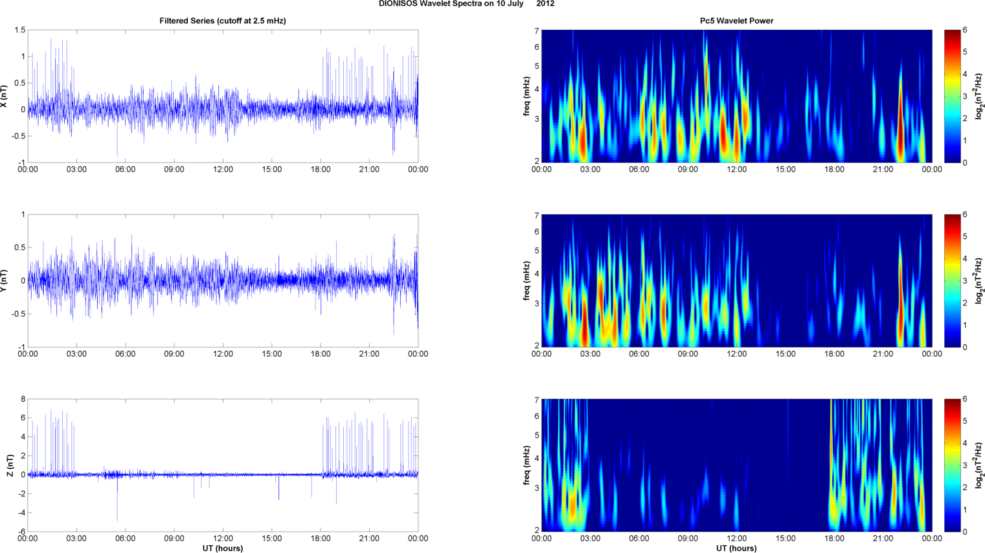Select '15:00' tick under the top wavelet plot
This screenshot has height=553, width=985.
[x=786, y=170]
